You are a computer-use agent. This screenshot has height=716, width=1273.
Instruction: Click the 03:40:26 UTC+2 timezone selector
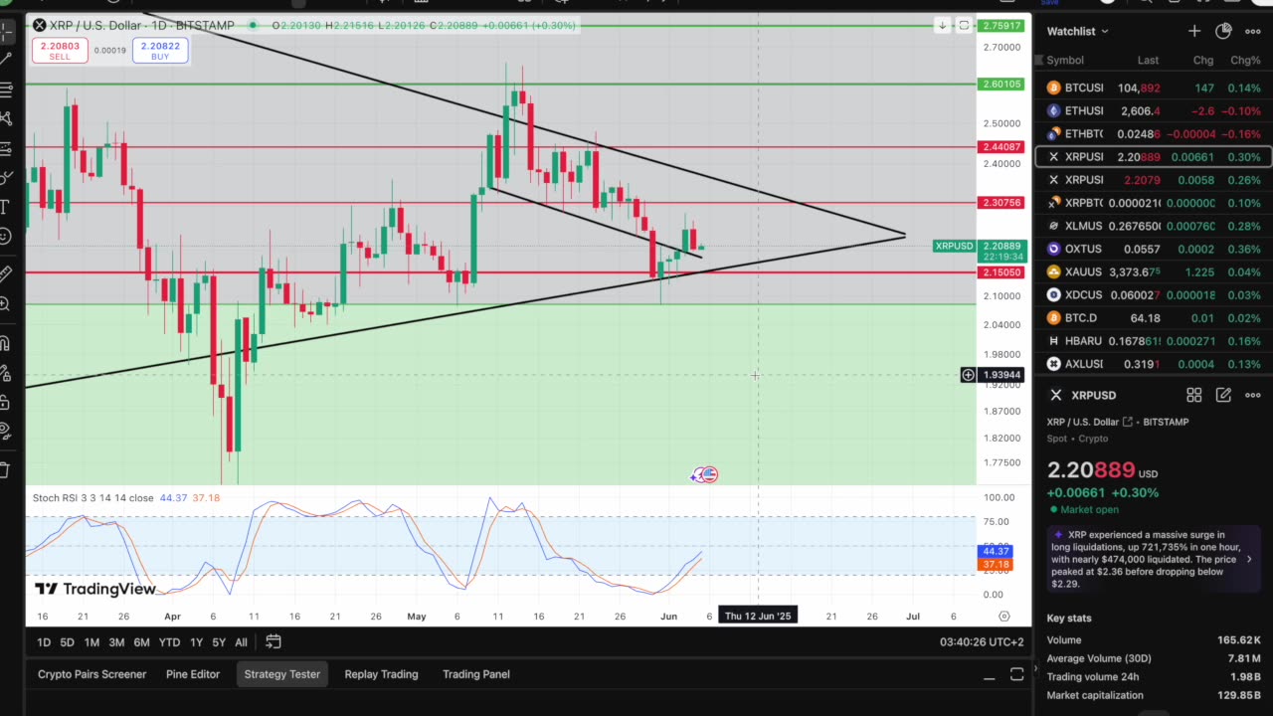coord(982,642)
